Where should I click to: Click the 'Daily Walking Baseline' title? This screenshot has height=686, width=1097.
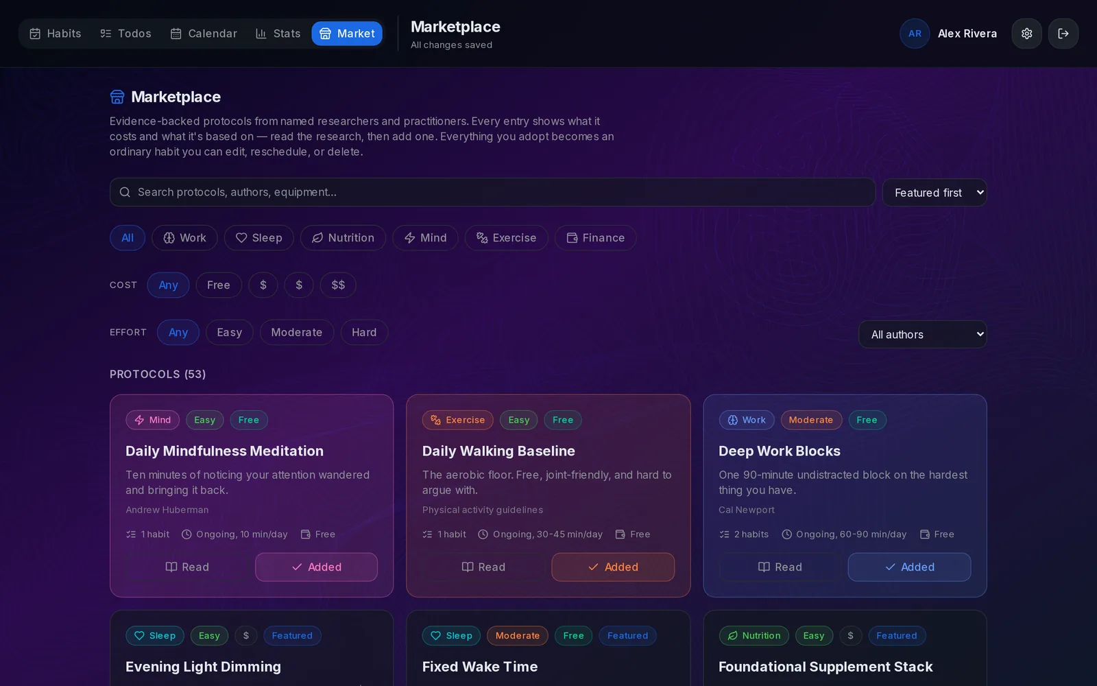498,451
